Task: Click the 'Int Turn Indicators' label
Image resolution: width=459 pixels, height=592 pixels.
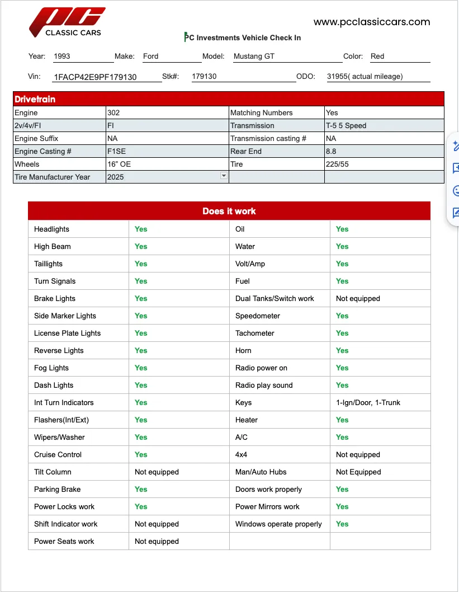Action: pyautogui.click(x=64, y=403)
